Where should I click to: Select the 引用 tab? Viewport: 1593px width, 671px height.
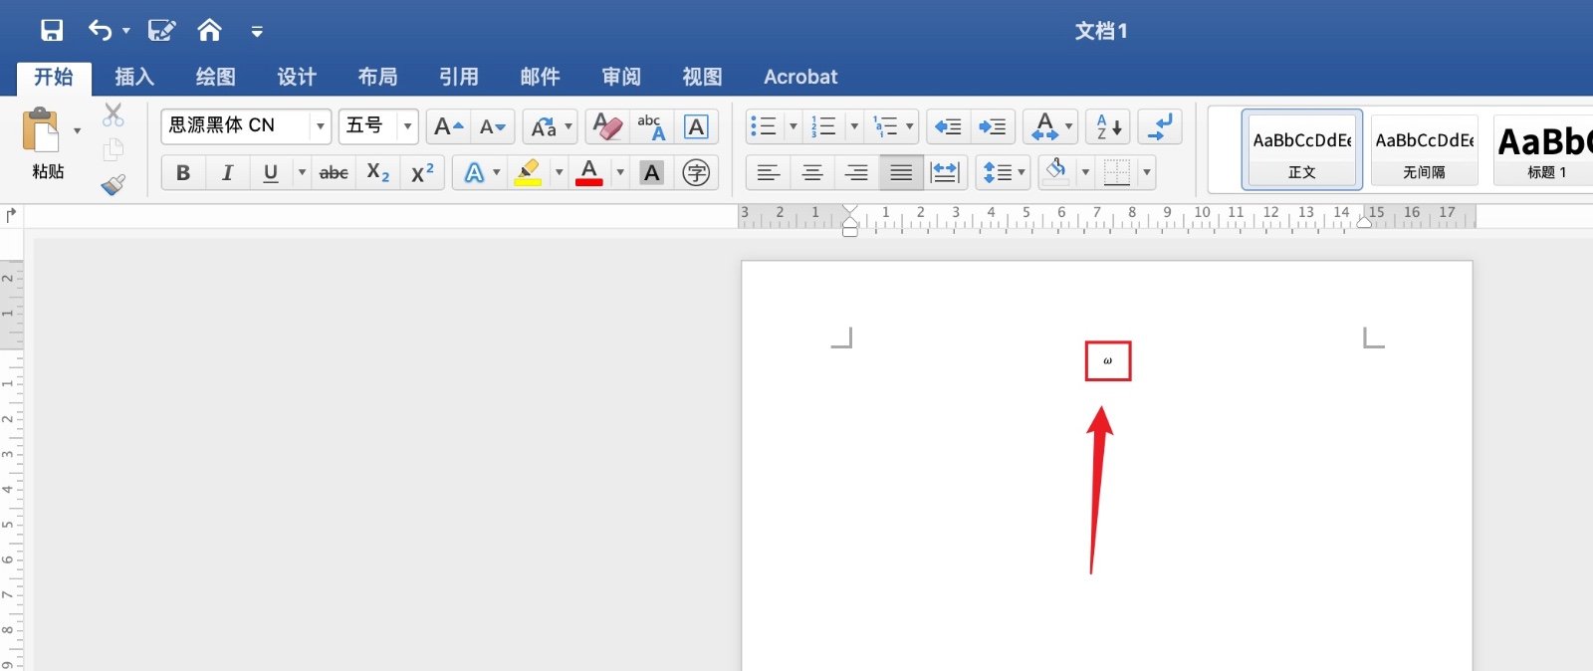(459, 77)
